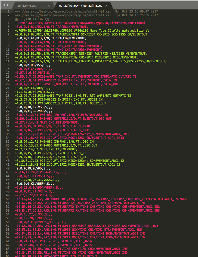Click the '--- /Users/dp/Desktop' stm32f401.csv path line
Screen dimensions: 198x257
coord(86,11)
